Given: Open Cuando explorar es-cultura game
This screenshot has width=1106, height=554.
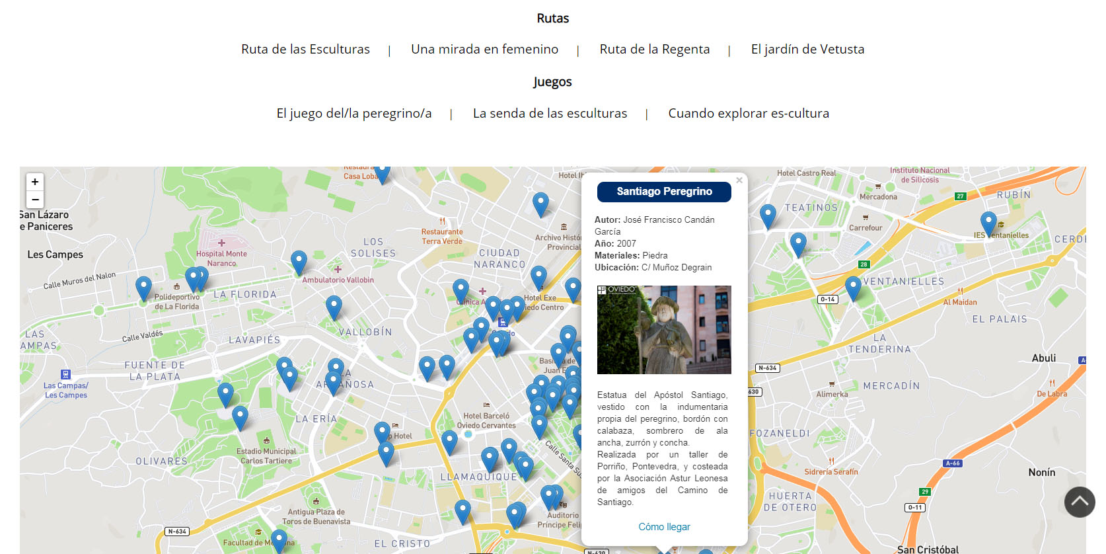Looking at the screenshot, I should pyautogui.click(x=748, y=114).
